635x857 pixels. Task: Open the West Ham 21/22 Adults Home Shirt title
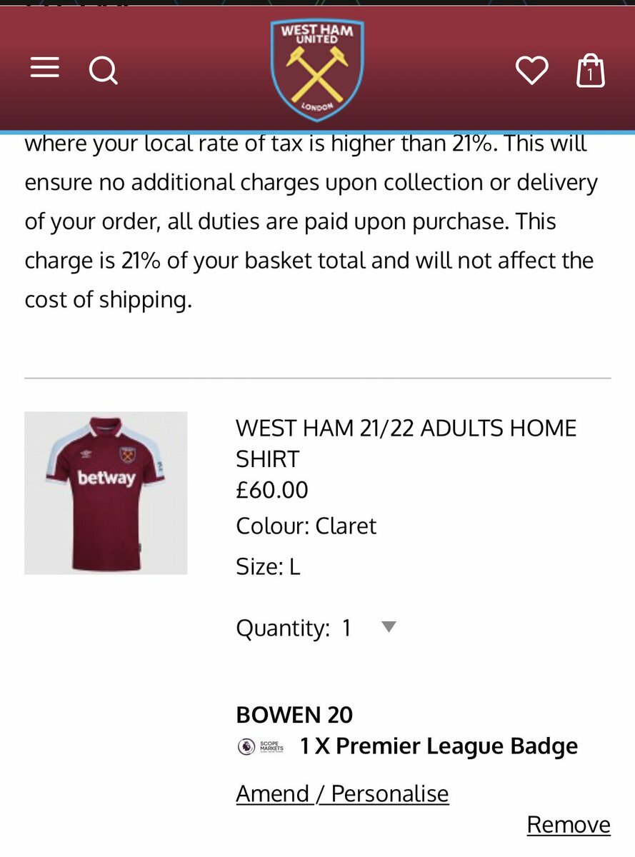pos(406,443)
